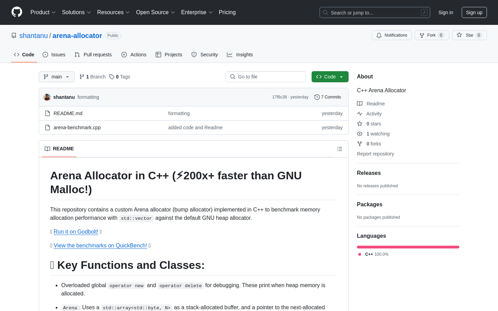Expand the Resources menu
The image size is (498, 311).
click(113, 12)
